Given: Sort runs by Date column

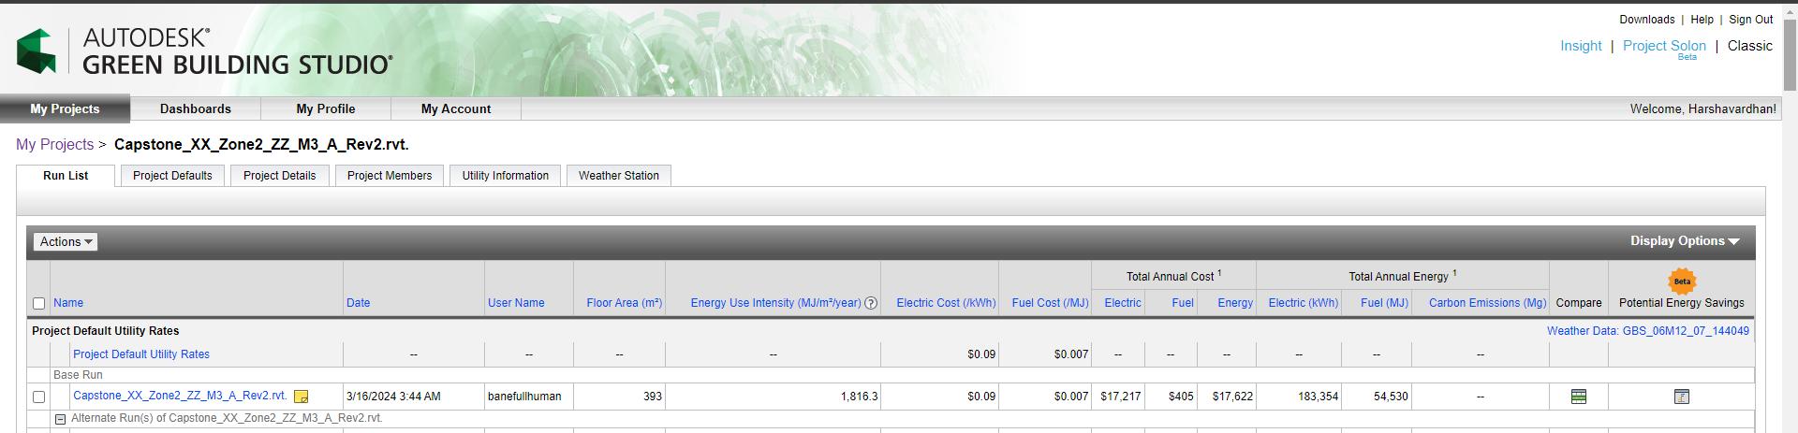Looking at the screenshot, I should pos(358,303).
